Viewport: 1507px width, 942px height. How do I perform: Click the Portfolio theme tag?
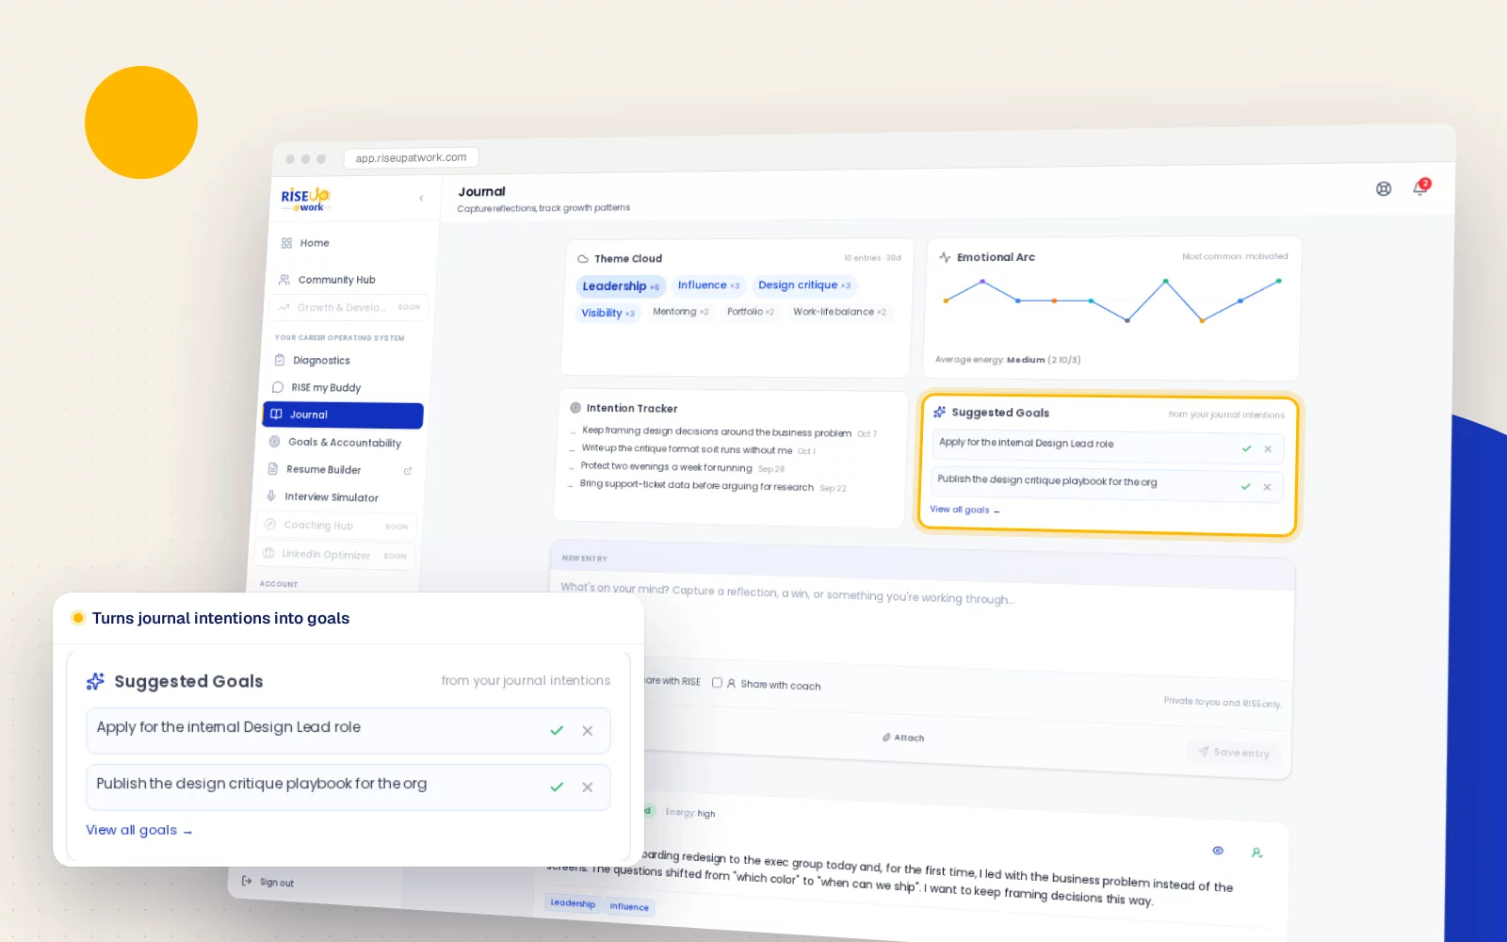click(x=750, y=312)
